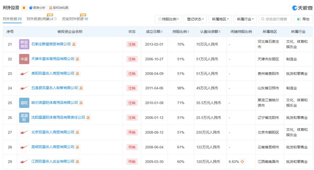Click the 间接持股比例 column header
This screenshot has width=314, height=170.
click(241, 32)
